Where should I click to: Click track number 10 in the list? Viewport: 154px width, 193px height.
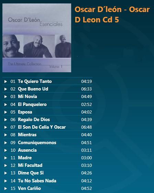coord(13,150)
